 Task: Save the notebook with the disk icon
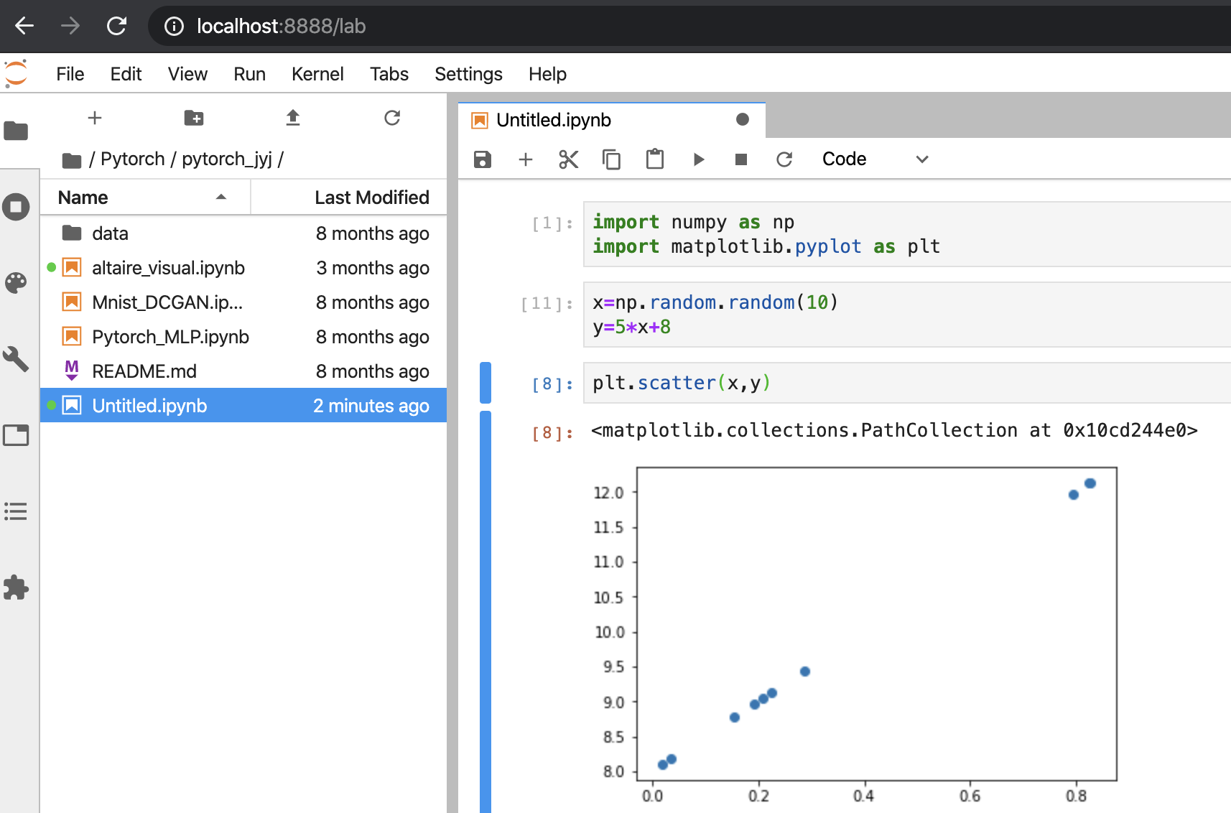(483, 159)
